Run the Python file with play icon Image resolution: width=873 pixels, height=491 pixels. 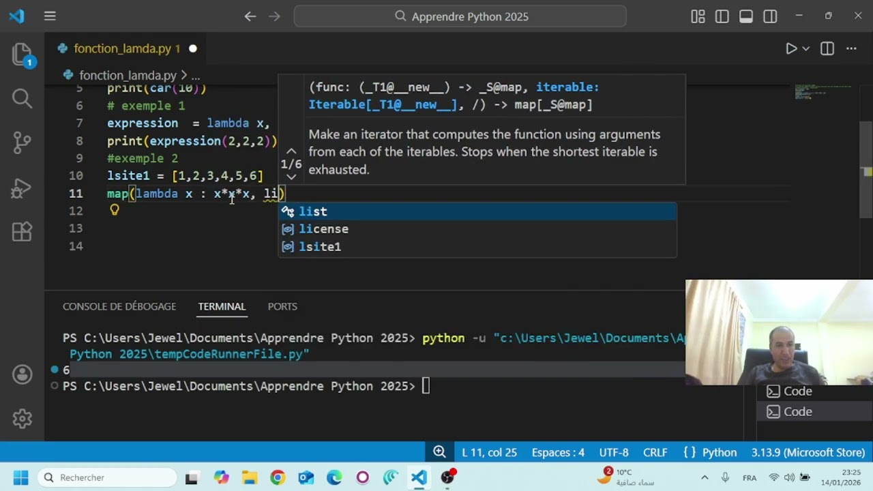791,48
